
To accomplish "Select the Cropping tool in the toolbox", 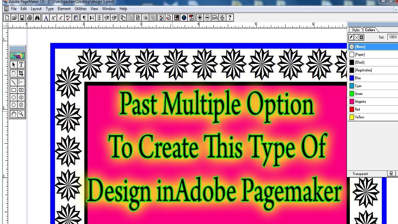I will [x=21, y=74].
